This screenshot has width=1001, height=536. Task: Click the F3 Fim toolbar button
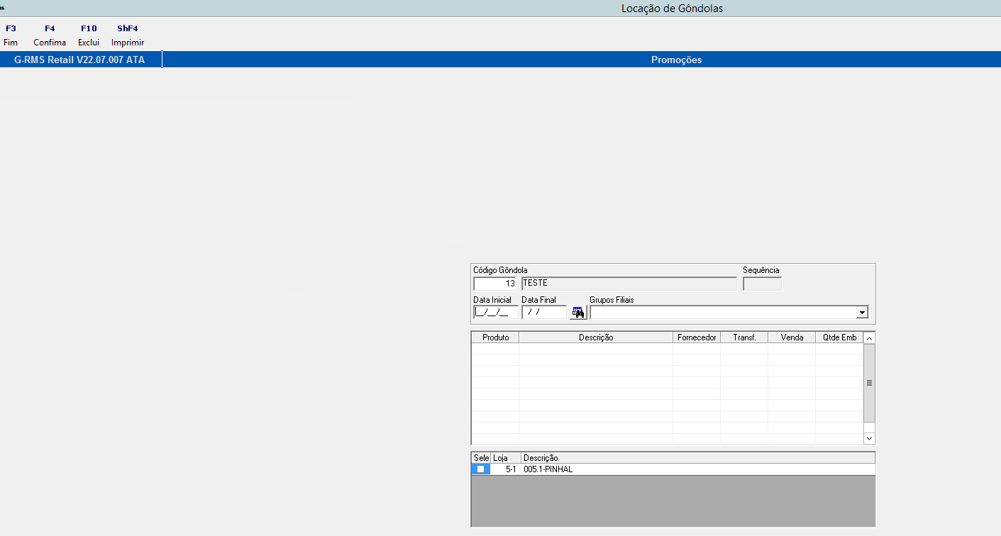click(x=11, y=35)
